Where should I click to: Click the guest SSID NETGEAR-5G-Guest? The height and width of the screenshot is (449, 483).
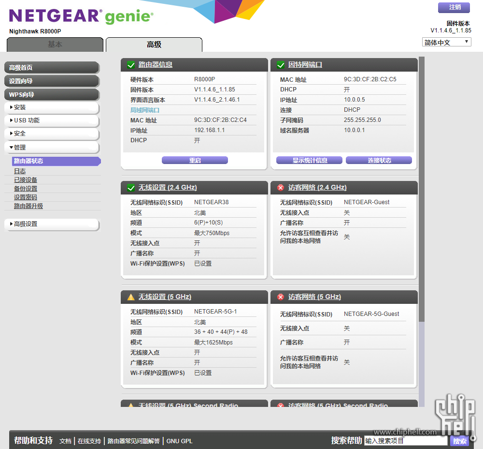point(371,314)
